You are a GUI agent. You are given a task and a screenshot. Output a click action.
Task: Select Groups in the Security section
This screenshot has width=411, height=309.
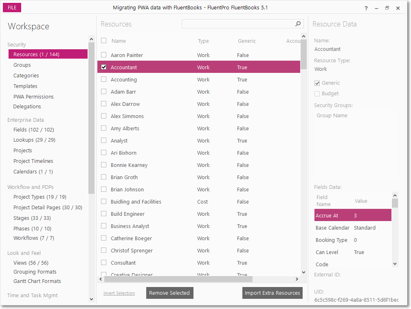point(22,65)
